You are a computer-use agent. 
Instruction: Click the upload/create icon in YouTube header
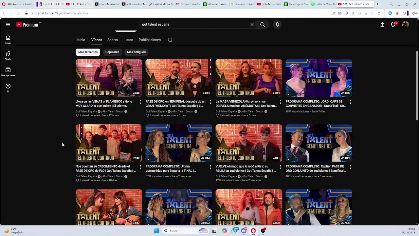point(382,25)
